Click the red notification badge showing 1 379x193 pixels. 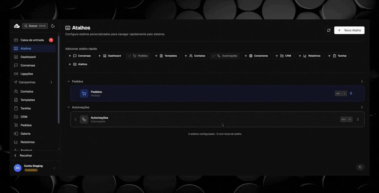coord(51,40)
